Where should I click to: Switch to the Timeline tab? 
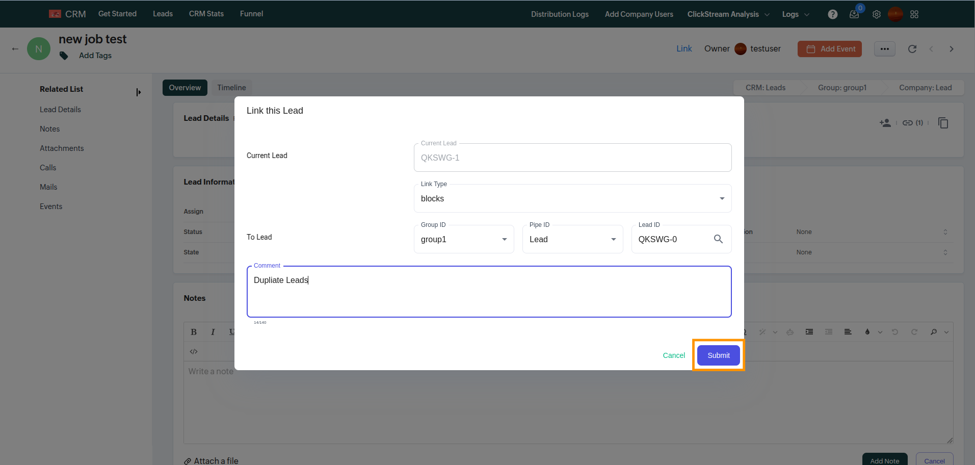coord(231,88)
